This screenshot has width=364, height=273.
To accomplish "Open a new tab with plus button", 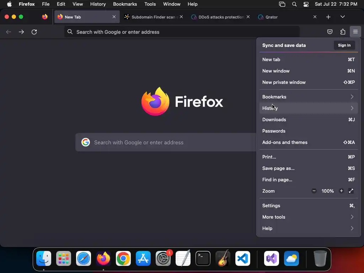I will tap(328, 17).
